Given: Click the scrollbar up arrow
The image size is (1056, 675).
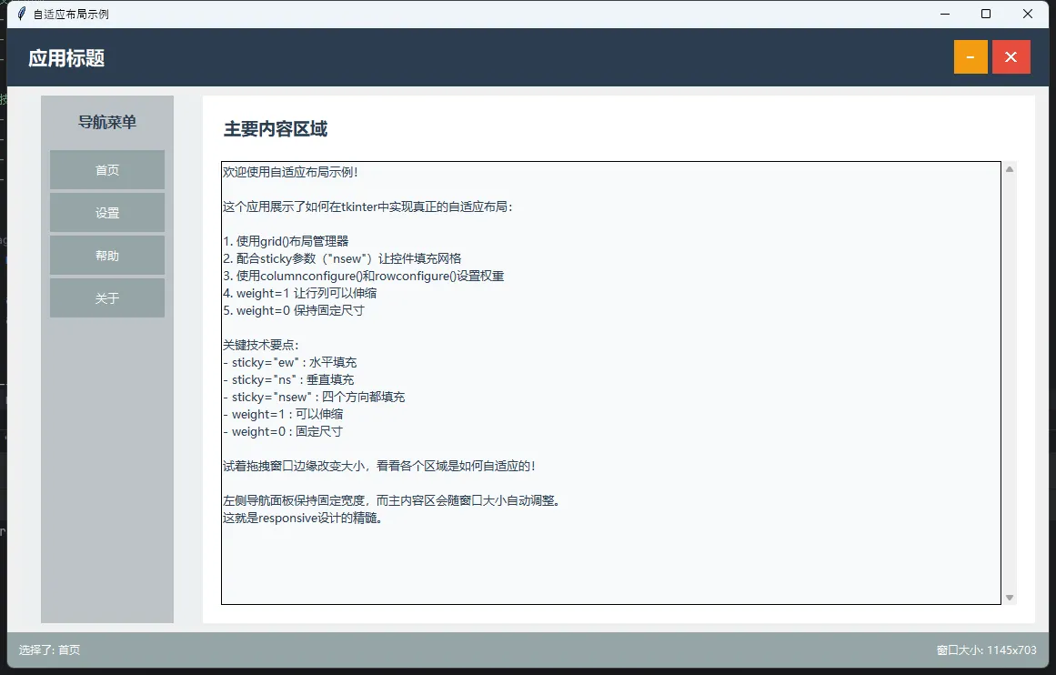Looking at the screenshot, I should [x=1009, y=168].
